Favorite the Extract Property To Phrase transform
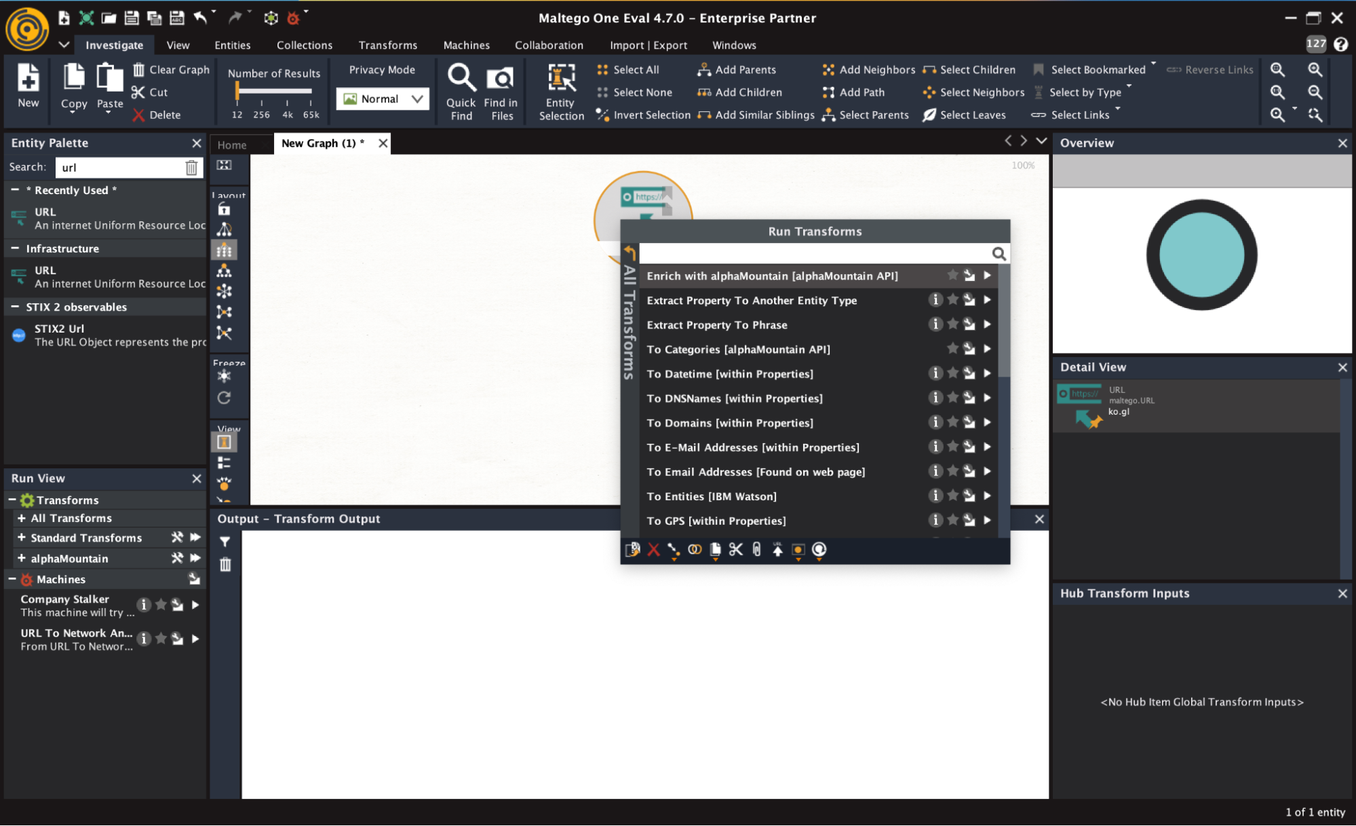Viewport: 1356px width, 826px height. point(952,324)
